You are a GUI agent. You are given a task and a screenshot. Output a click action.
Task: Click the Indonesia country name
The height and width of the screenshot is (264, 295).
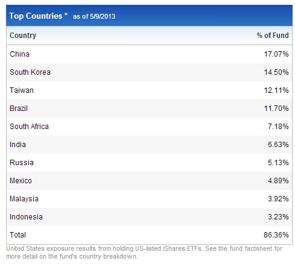(x=26, y=217)
